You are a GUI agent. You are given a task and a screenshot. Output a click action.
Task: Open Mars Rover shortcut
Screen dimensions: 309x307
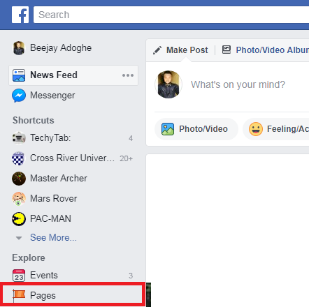[x=54, y=199]
